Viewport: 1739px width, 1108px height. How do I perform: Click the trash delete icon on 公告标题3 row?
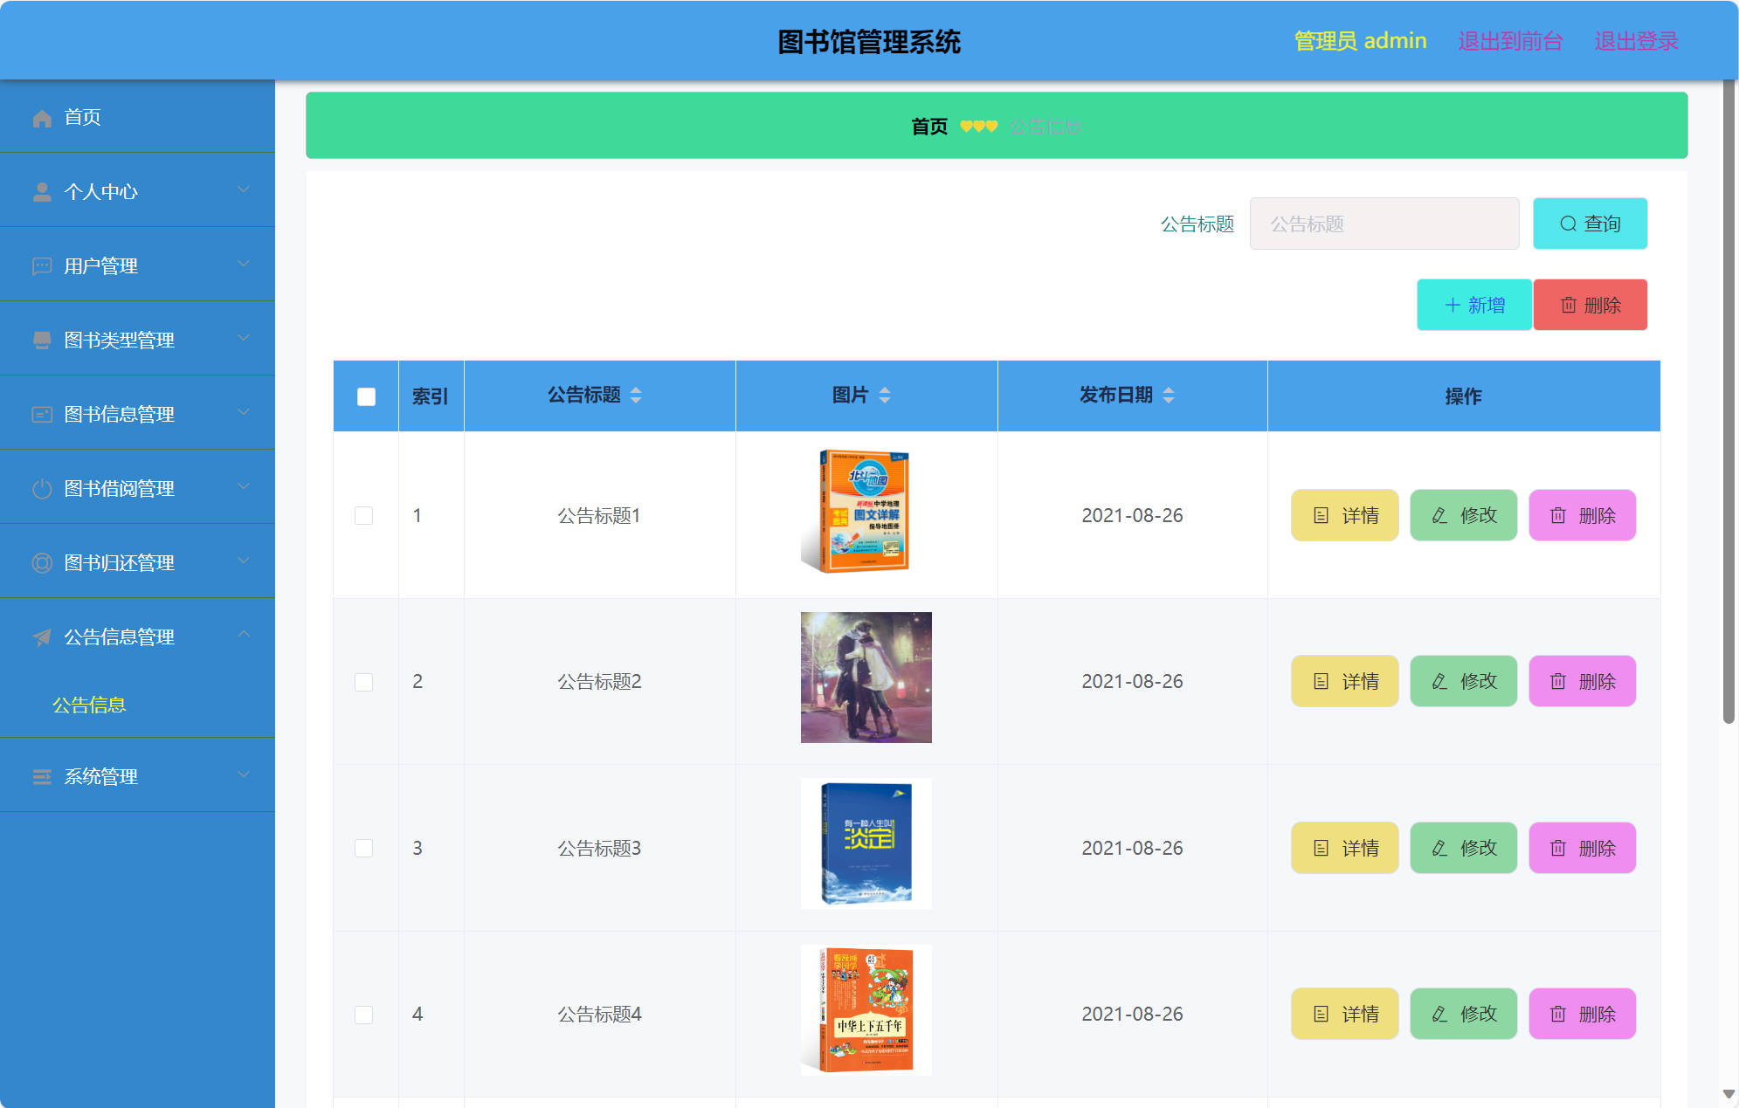click(1559, 847)
